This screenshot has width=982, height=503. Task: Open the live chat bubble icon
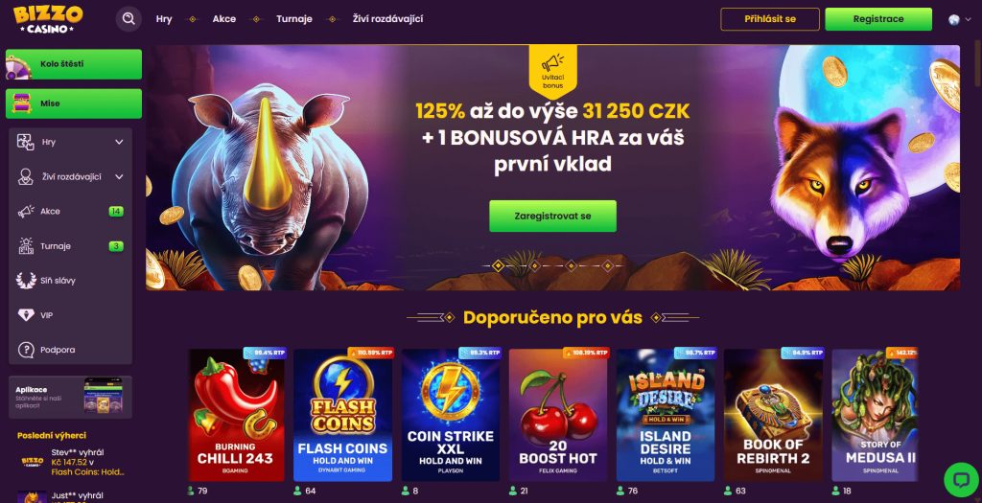pos(961,480)
